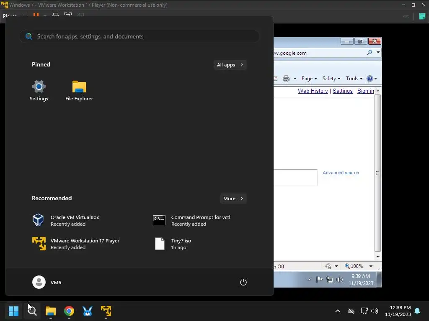429x321 pixels.
Task: Click the google.com address bar in IE
Action: coord(319,53)
